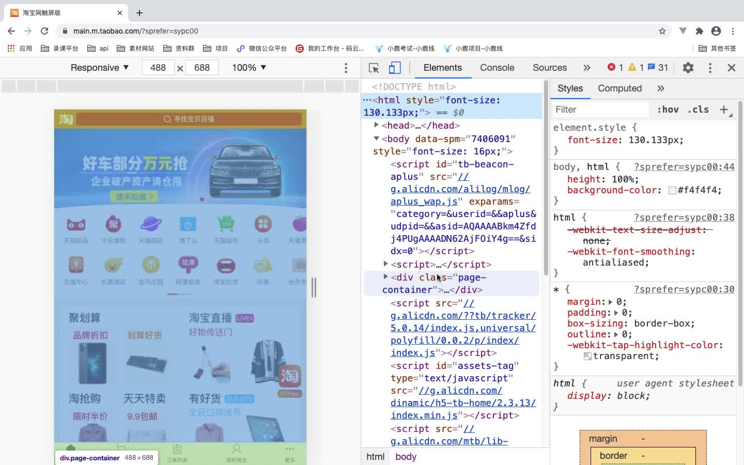Screen dimensions: 744x465
Task: Show more DevTools panel tabs
Action: point(586,68)
